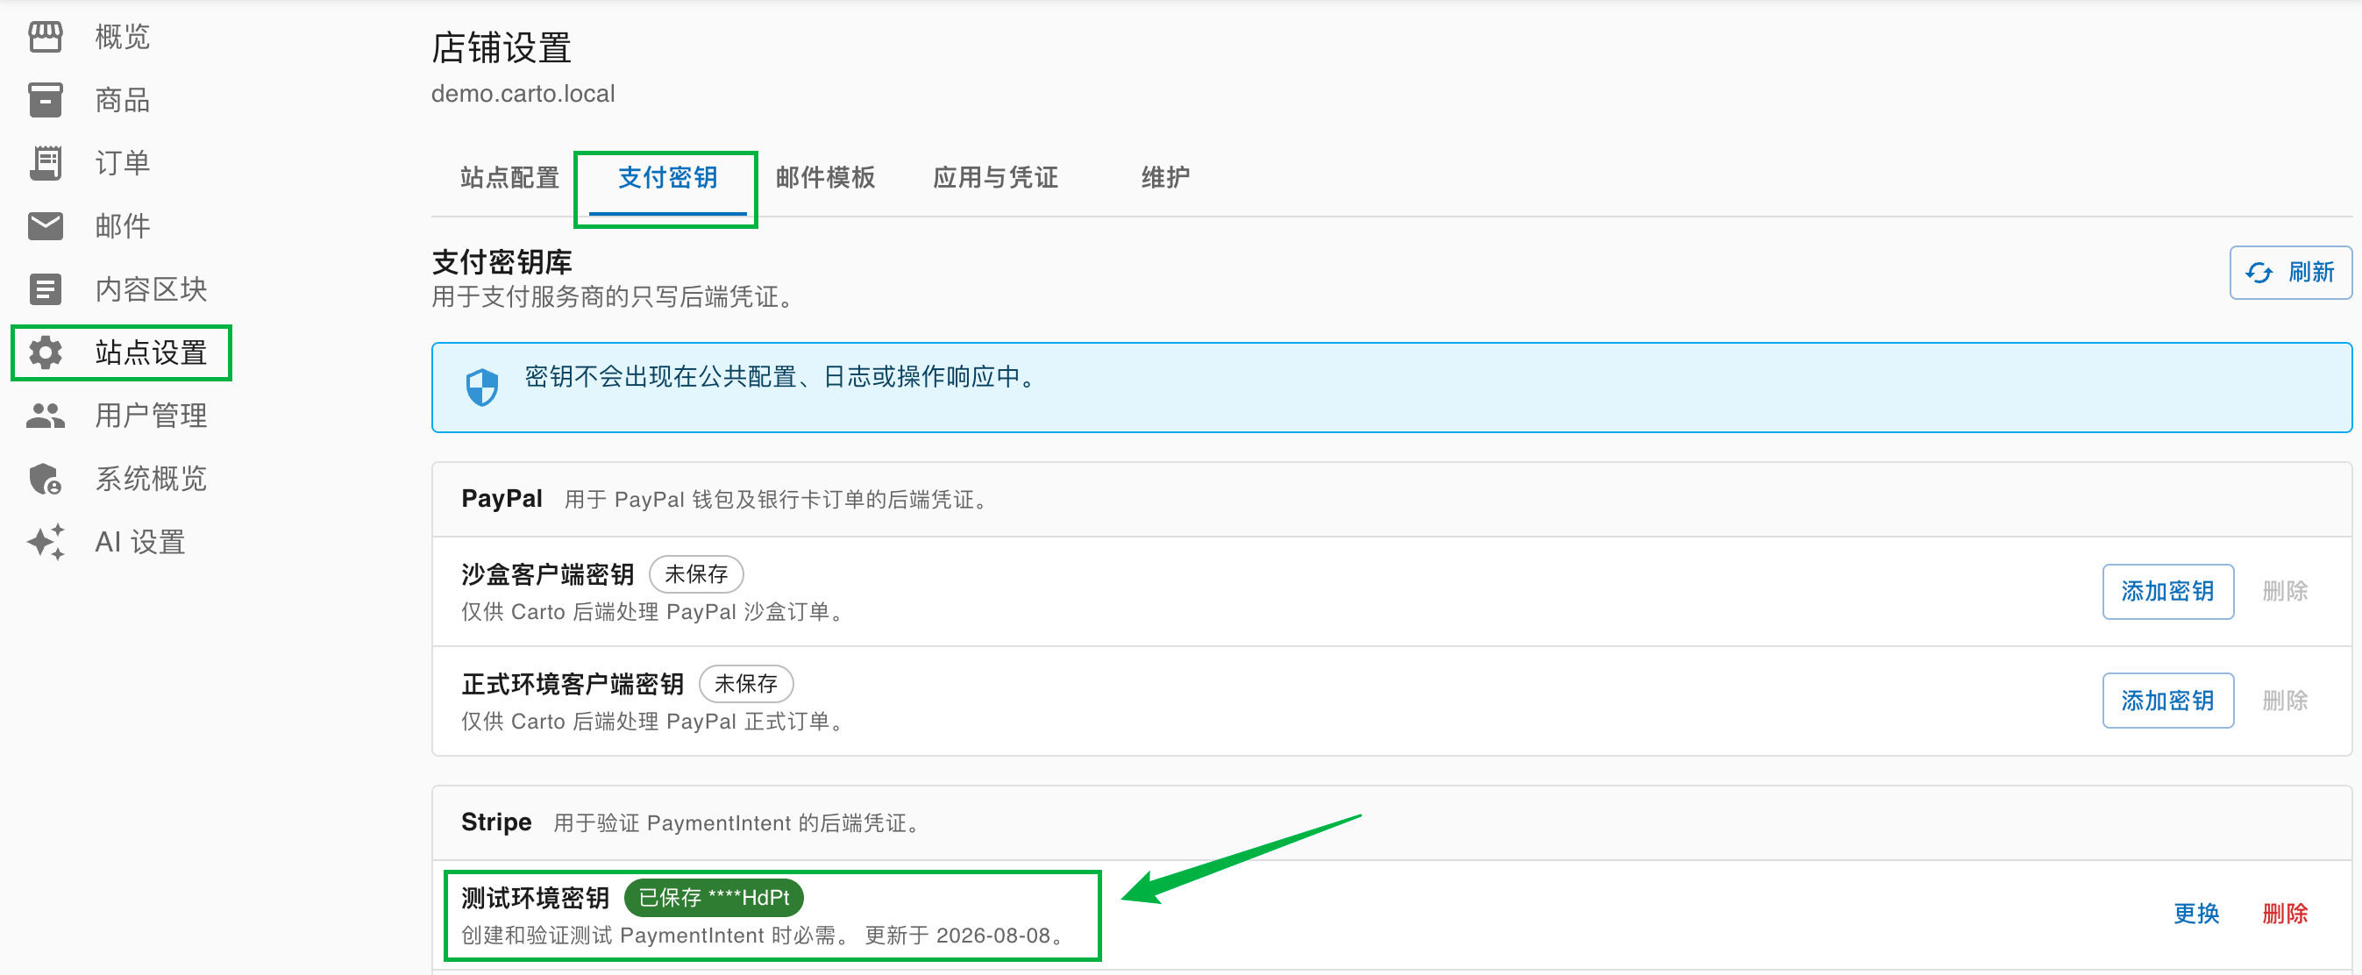Switch to the 站点配置 tab

coord(509,178)
